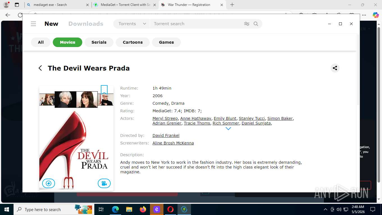
Task: Switch to the MediaGet Torrent Client browser tab
Action: (x=125, y=5)
